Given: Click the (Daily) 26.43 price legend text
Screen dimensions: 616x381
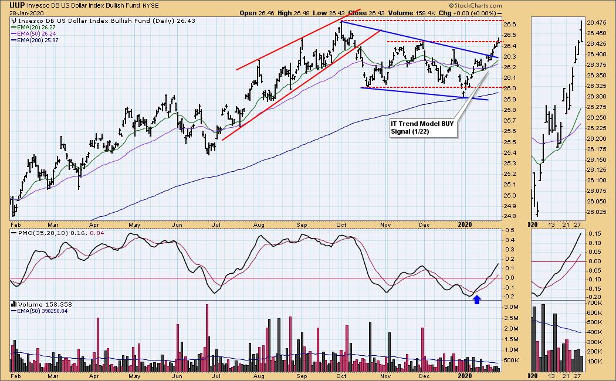Looking at the screenshot, I should point(174,21).
